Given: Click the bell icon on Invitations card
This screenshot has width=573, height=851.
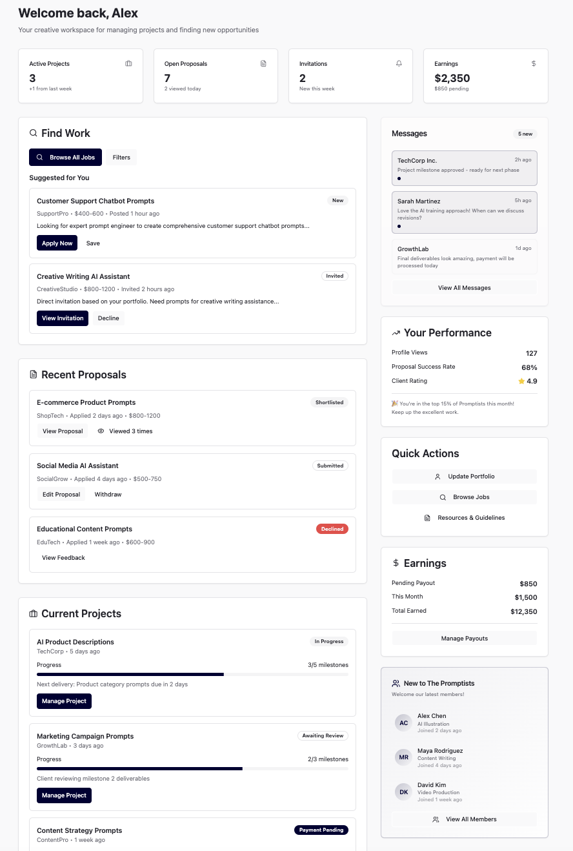Looking at the screenshot, I should point(399,63).
